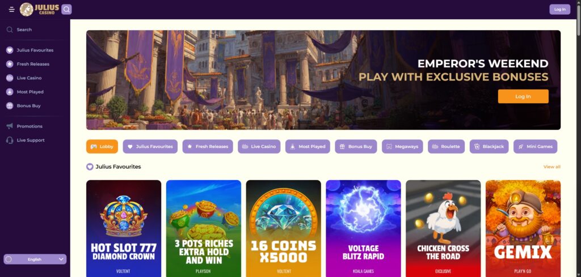
Task: Click the sidebar Search field
Action: pos(35,29)
